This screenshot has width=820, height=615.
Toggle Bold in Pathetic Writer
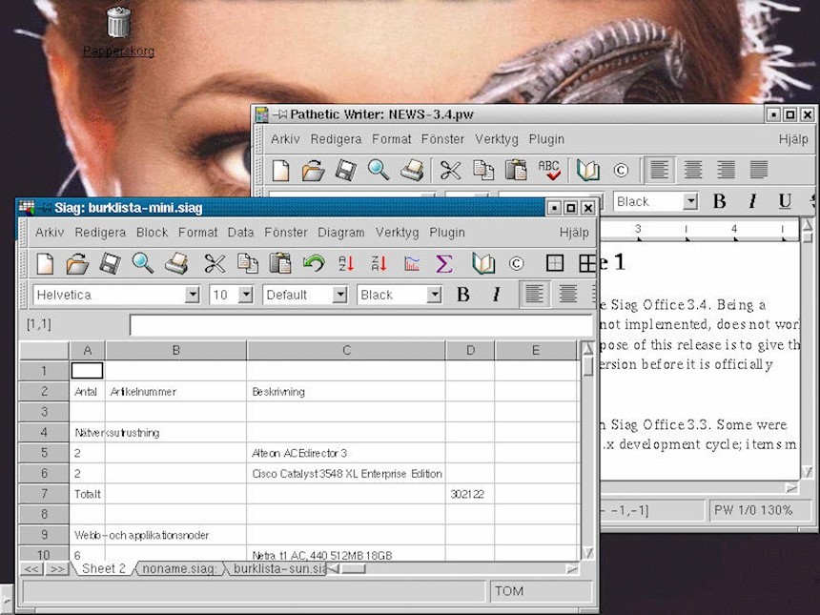pyautogui.click(x=720, y=201)
